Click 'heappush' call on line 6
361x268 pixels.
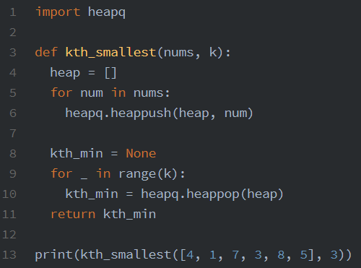[x=141, y=113]
